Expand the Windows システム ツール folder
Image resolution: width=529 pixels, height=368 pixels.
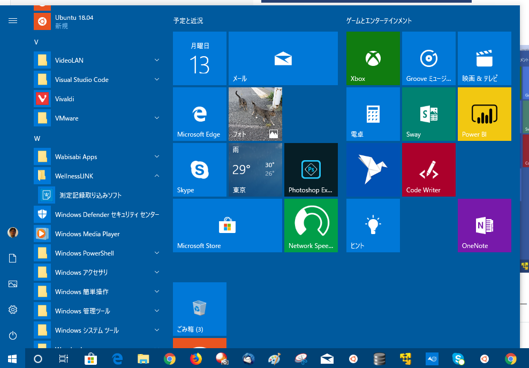(x=96, y=330)
